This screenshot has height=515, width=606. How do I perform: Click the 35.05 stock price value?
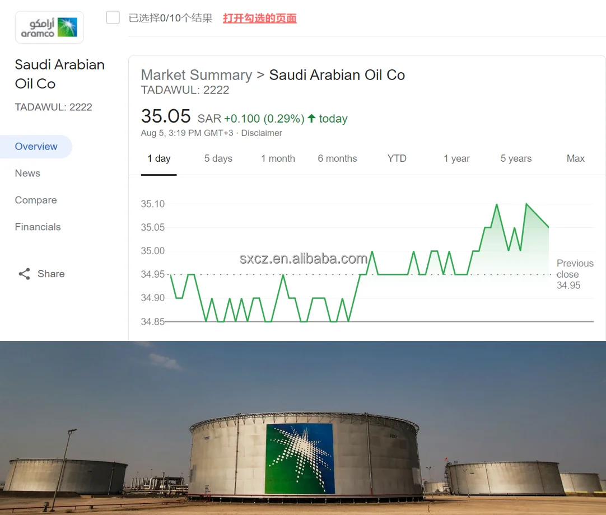(166, 116)
